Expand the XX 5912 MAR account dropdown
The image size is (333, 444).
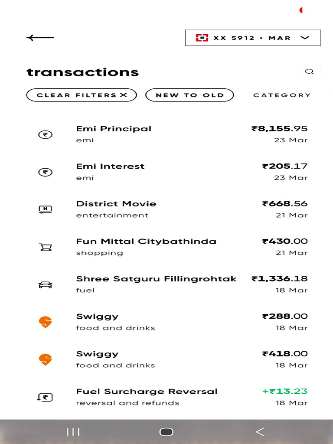coord(253,38)
